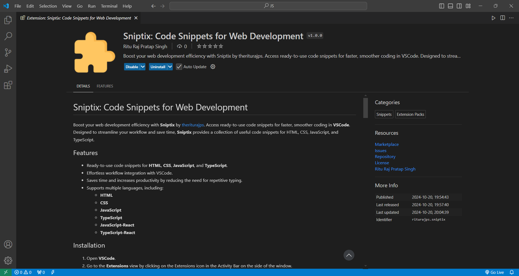Open Customize Layout icon
The image size is (519, 276).
point(468,6)
